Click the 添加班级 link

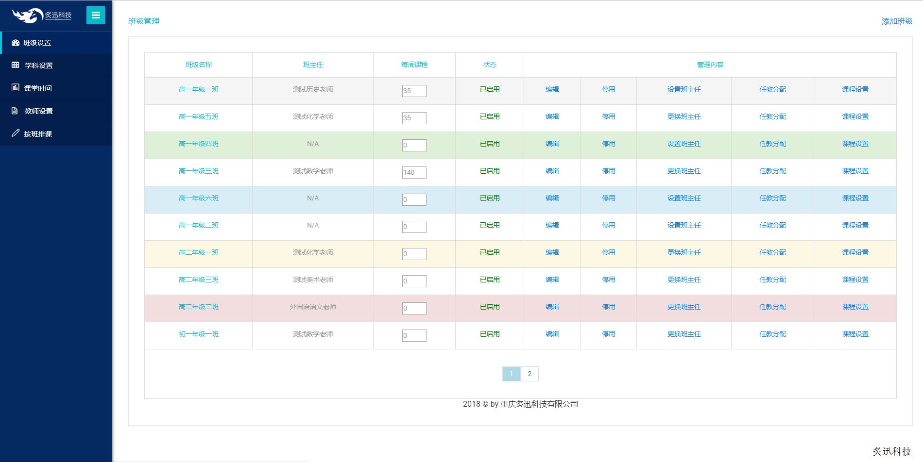coord(897,21)
